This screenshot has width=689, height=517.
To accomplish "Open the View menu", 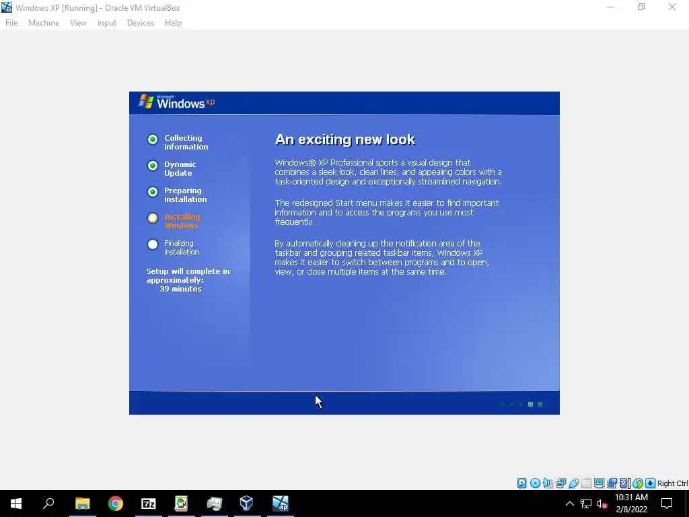I will 78,23.
